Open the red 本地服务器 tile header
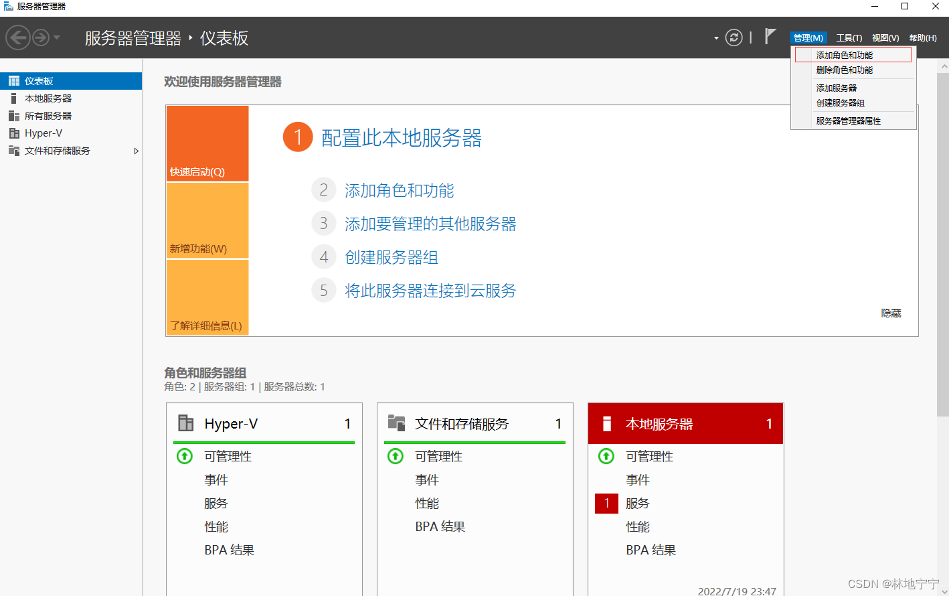Image resolution: width=949 pixels, height=596 pixels. click(x=685, y=423)
